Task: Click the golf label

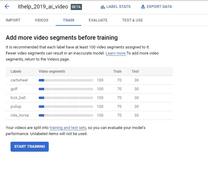Action: click(14, 89)
